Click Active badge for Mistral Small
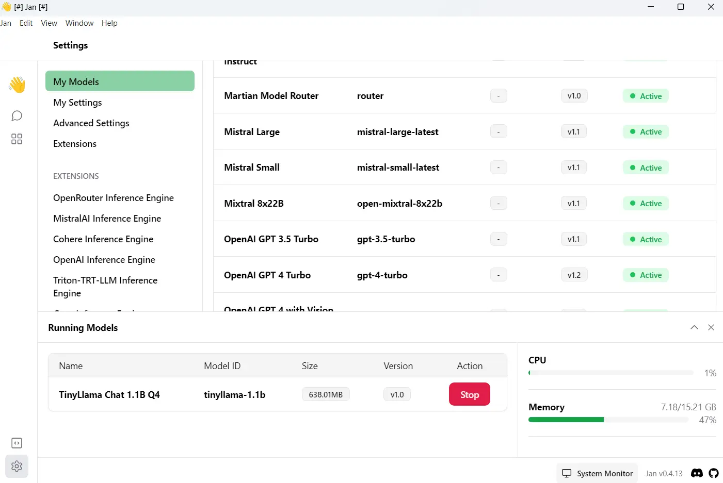 [646, 168]
